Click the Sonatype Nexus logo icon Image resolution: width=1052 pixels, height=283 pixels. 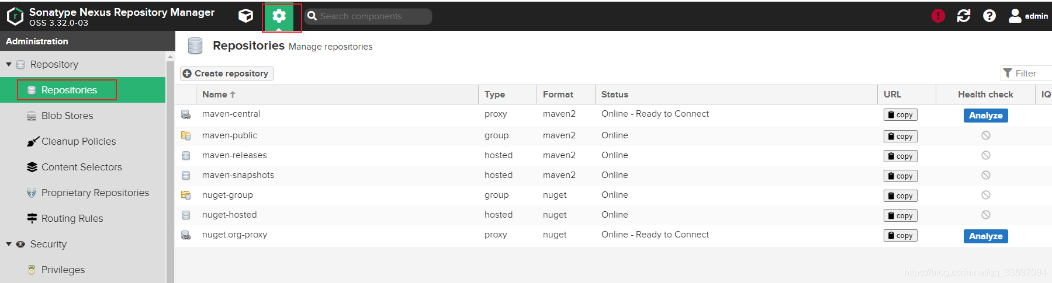point(15,16)
